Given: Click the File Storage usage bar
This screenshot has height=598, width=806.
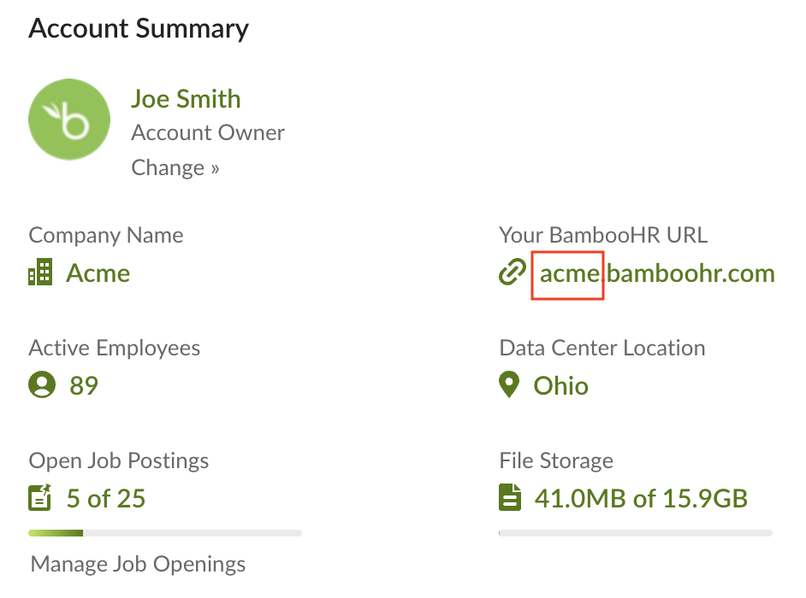Looking at the screenshot, I should (635, 532).
